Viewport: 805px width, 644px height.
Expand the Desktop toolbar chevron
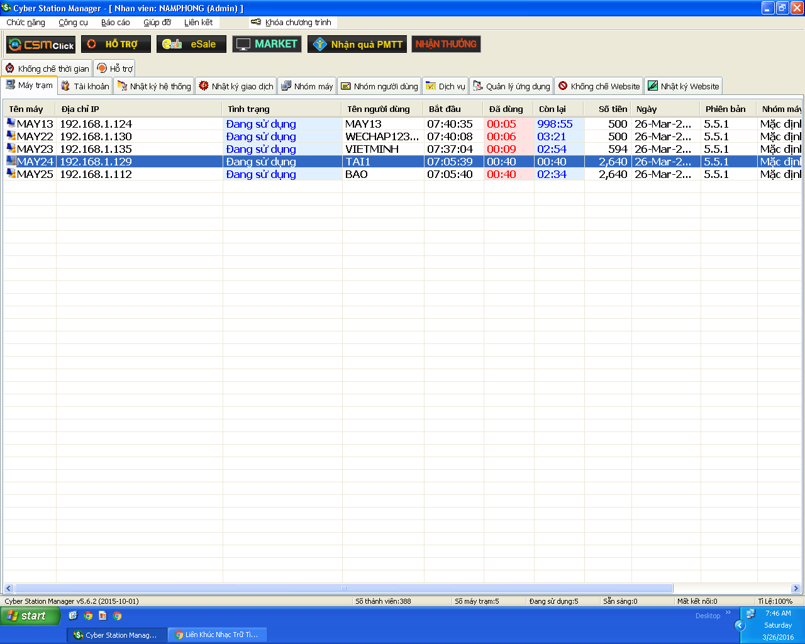pos(728,613)
